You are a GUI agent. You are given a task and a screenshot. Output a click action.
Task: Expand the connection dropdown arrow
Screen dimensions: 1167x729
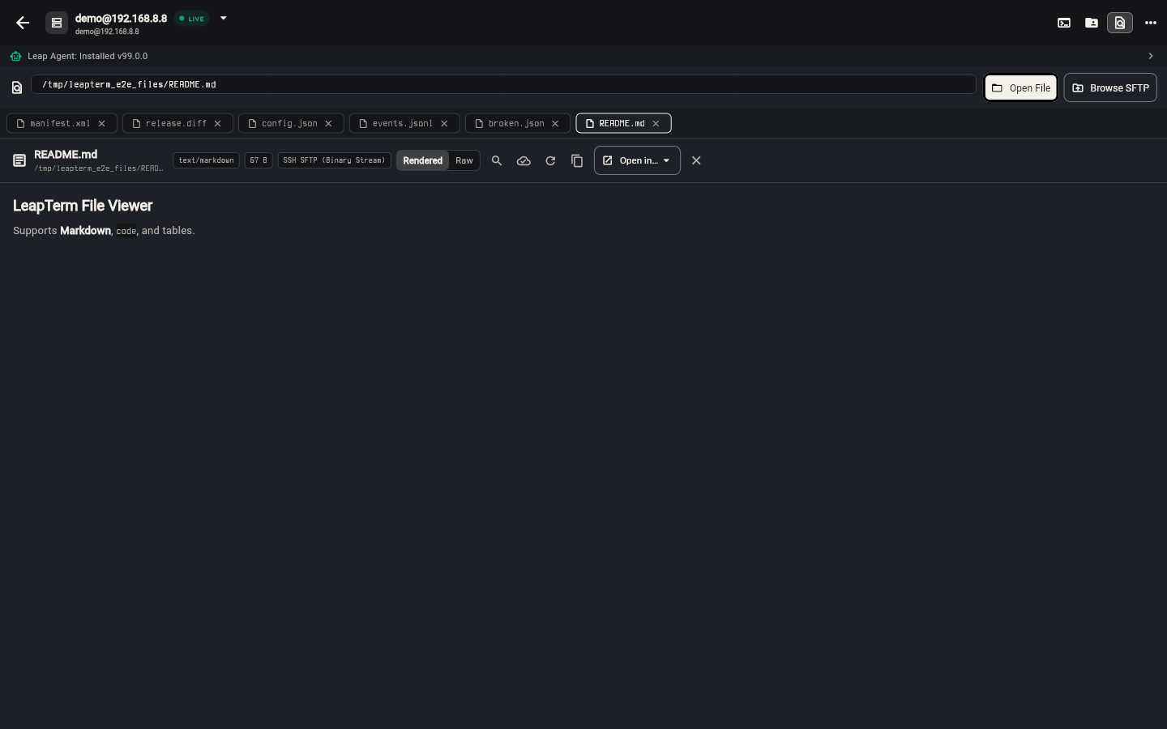pyautogui.click(x=223, y=18)
